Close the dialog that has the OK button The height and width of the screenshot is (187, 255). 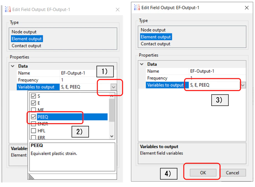246,8
